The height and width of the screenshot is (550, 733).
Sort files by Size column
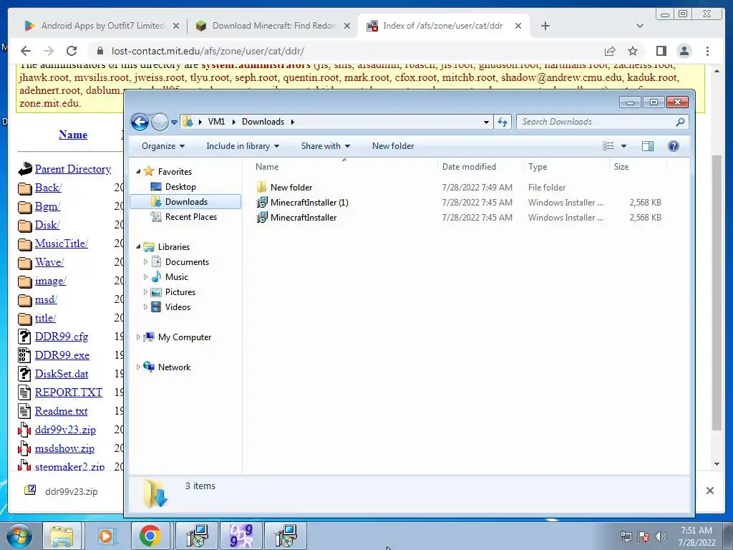pyautogui.click(x=621, y=166)
